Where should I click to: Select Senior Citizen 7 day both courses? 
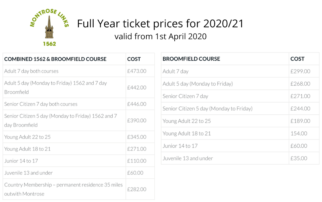pyautogui.click(x=41, y=104)
